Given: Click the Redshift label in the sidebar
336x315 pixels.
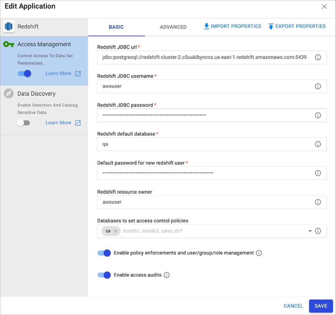Looking at the screenshot, I should click(x=28, y=27).
